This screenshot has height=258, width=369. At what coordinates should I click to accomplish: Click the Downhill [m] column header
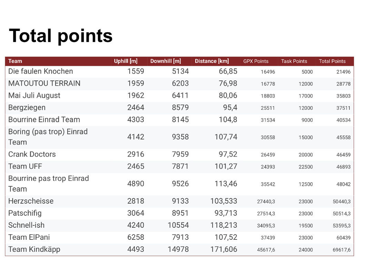[x=166, y=61]
